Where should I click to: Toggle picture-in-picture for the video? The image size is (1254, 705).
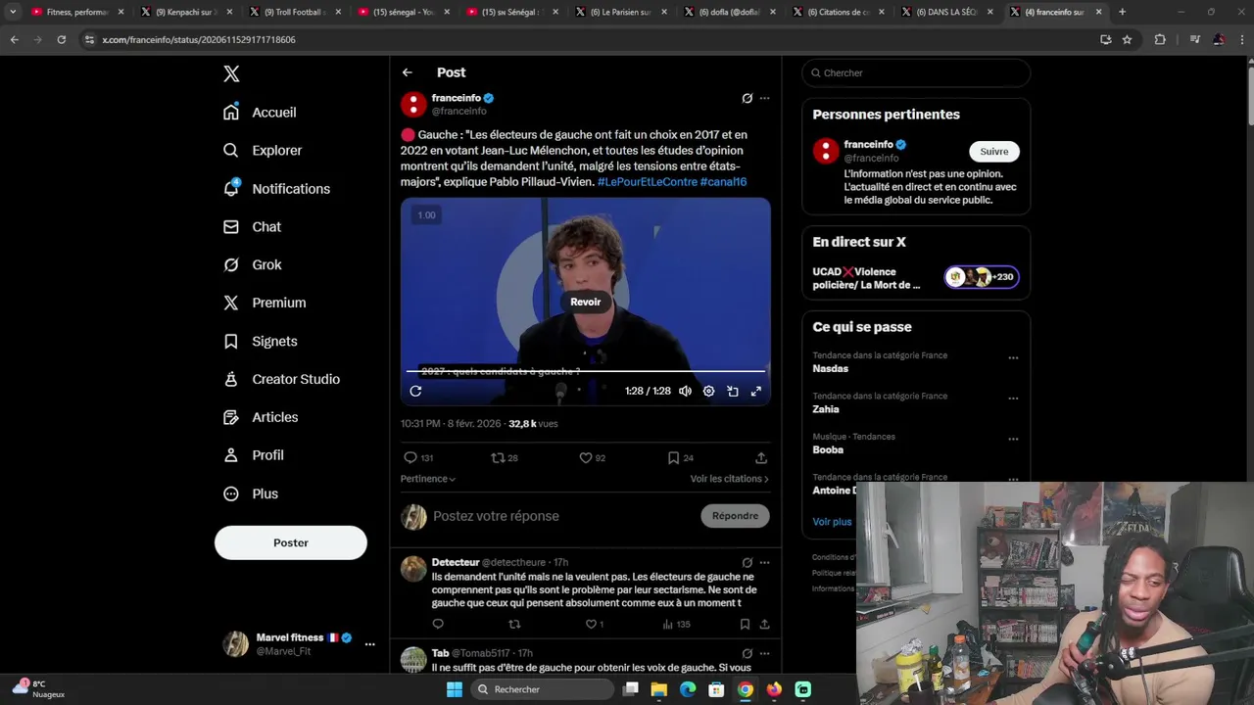(732, 391)
